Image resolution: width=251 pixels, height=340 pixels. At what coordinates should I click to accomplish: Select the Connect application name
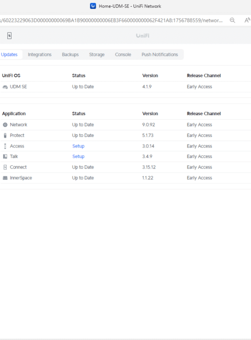click(x=18, y=167)
